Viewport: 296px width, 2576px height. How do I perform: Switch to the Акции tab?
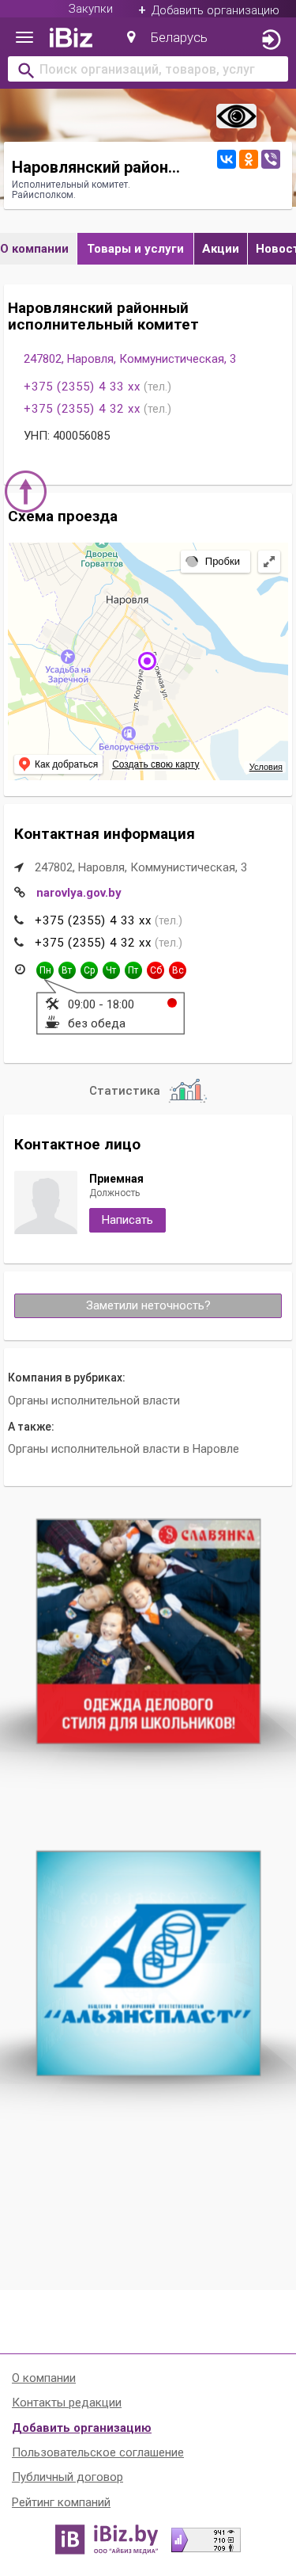(x=220, y=249)
